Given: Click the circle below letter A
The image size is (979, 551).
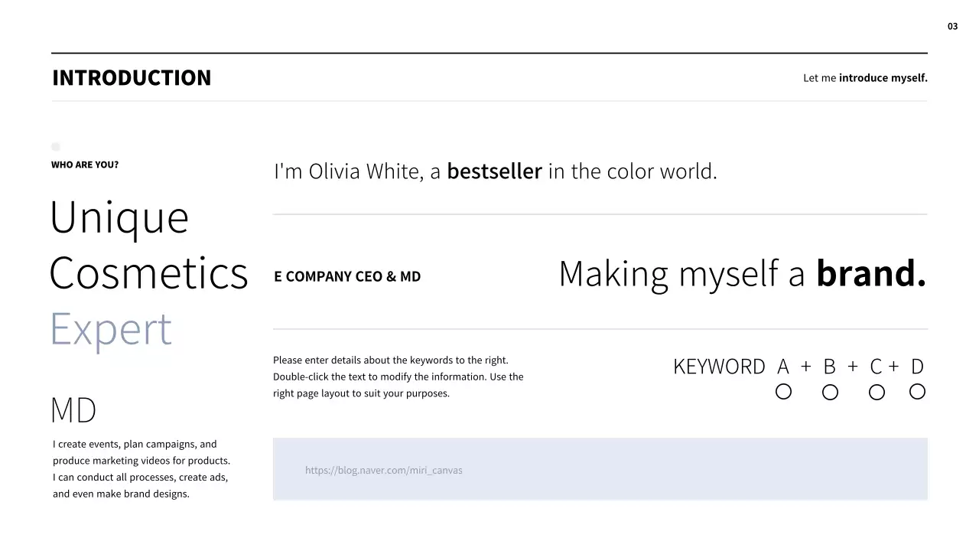Looking at the screenshot, I should 783,392.
